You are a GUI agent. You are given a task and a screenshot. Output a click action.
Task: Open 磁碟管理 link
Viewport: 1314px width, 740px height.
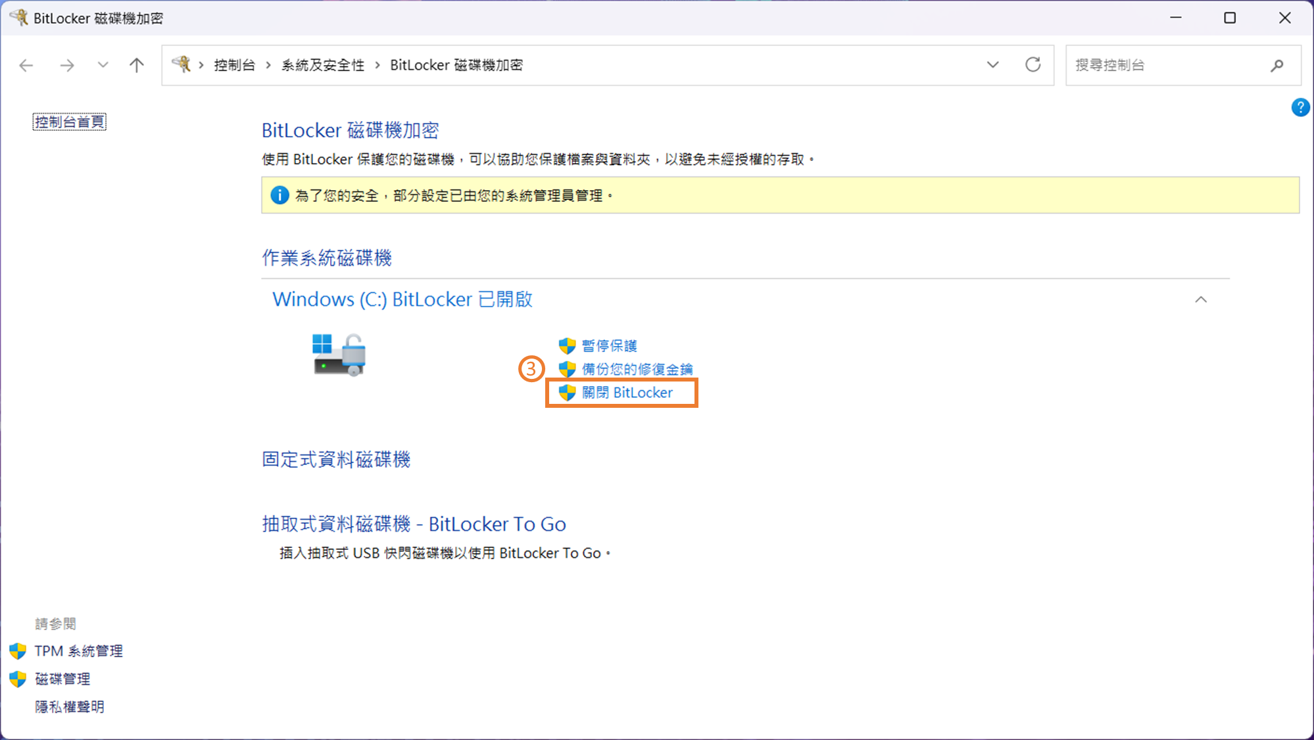[62, 679]
